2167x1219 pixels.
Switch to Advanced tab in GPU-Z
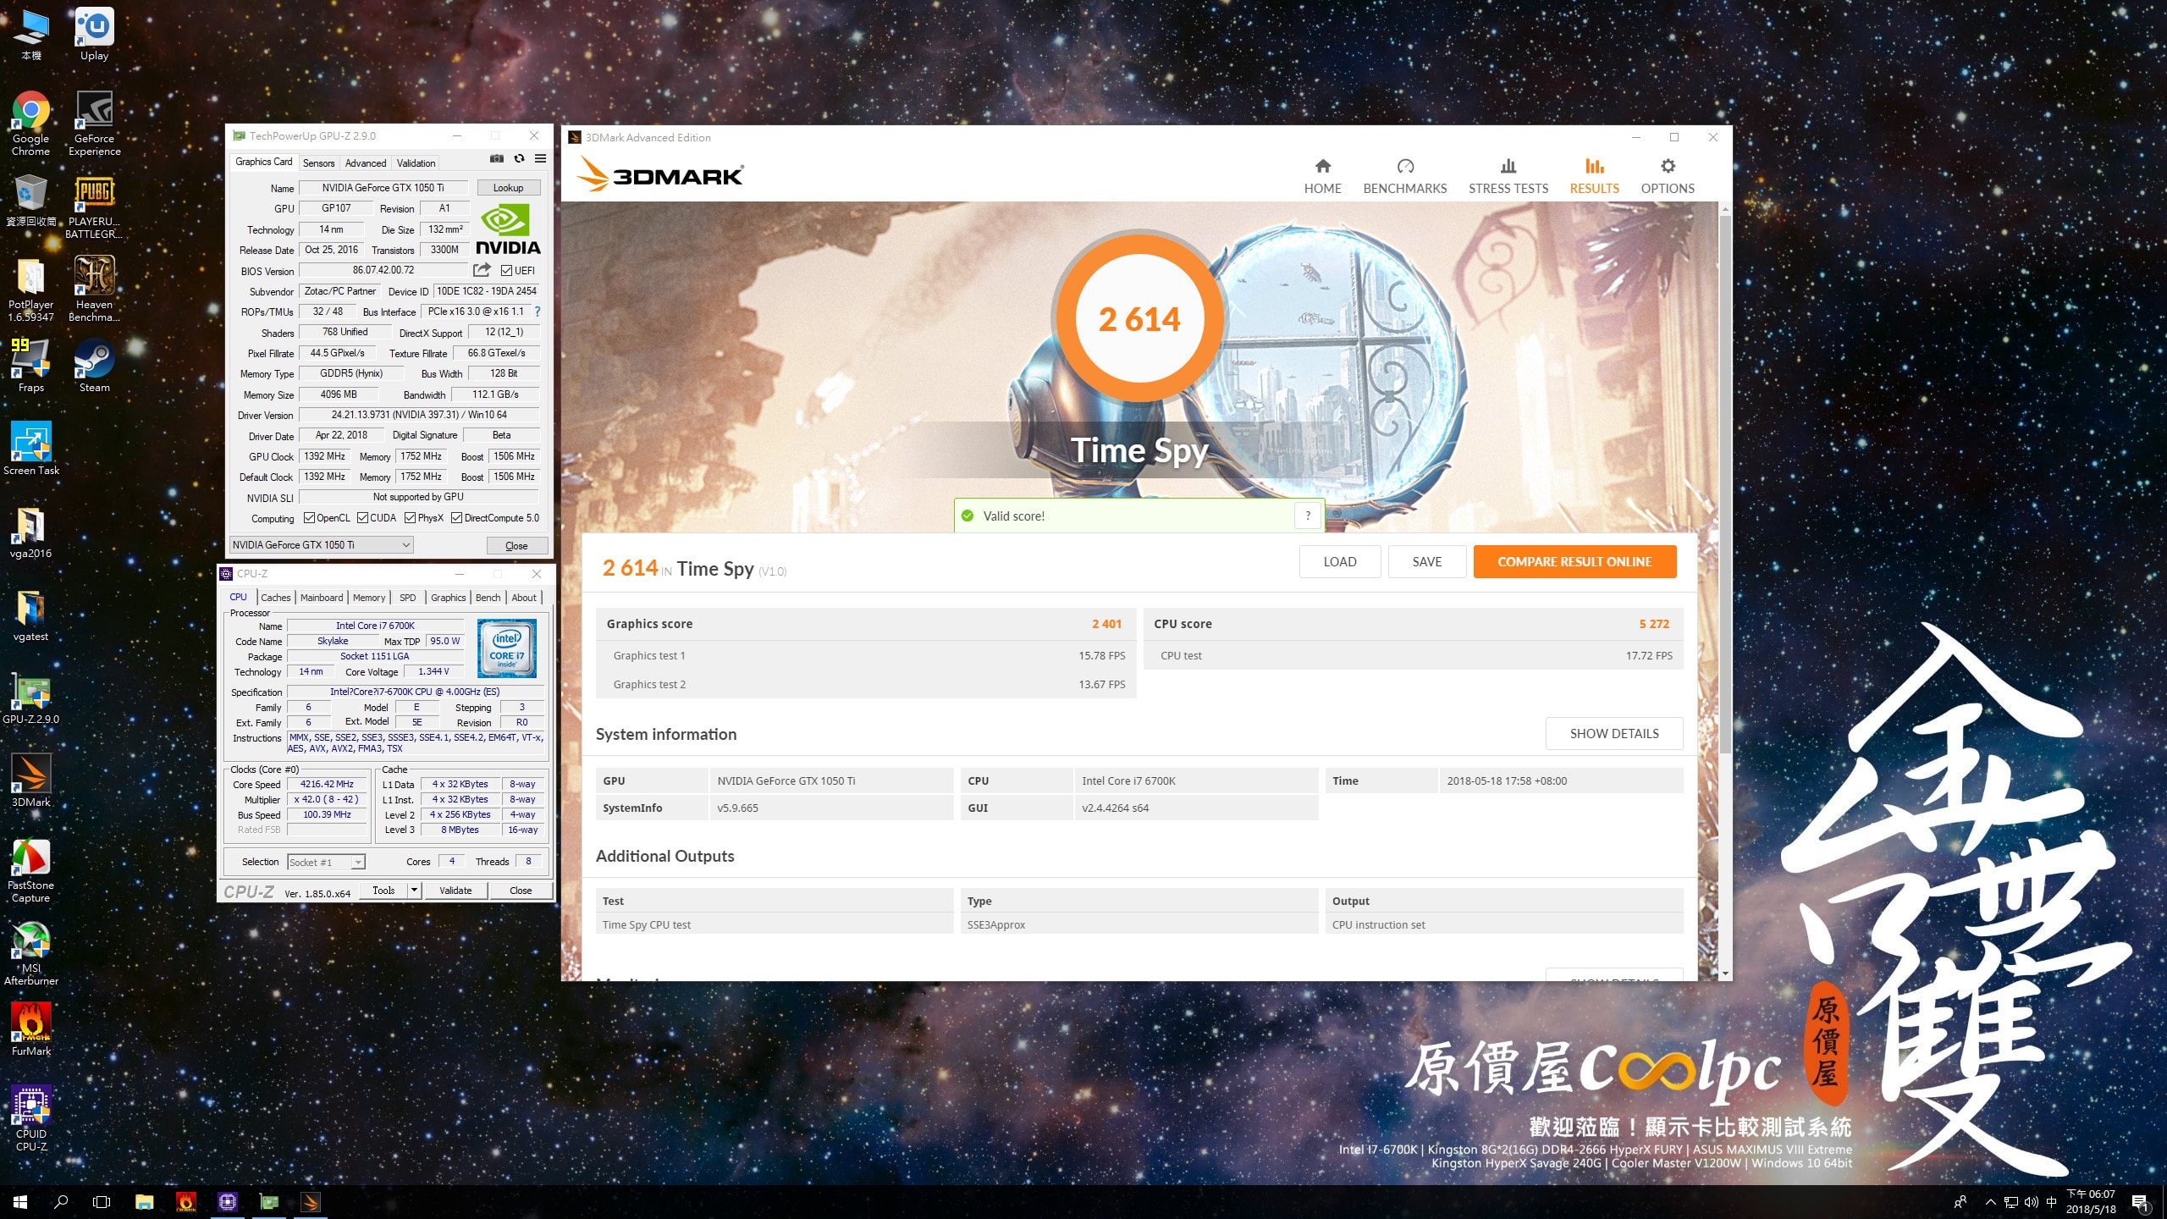[x=366, y=163]
